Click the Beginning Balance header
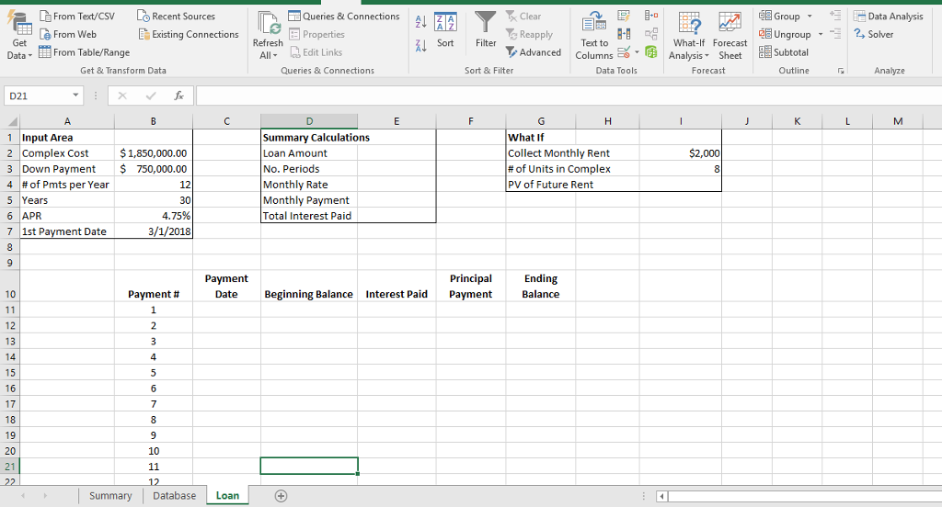The image size is (942, 507). pyautogui.click(x=309, y=294)
